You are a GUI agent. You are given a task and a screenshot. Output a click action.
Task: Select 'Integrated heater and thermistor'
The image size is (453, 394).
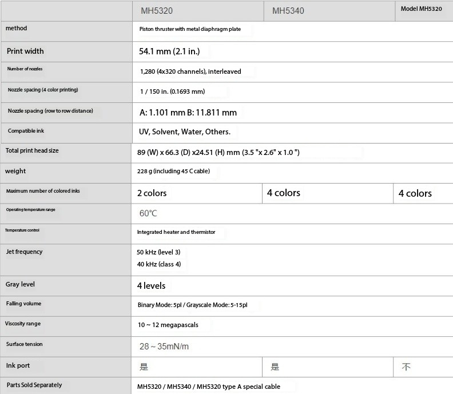click(x=176, y=232)
